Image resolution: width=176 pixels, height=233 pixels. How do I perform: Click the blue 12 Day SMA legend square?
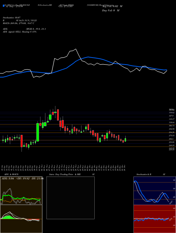[4, 6]
